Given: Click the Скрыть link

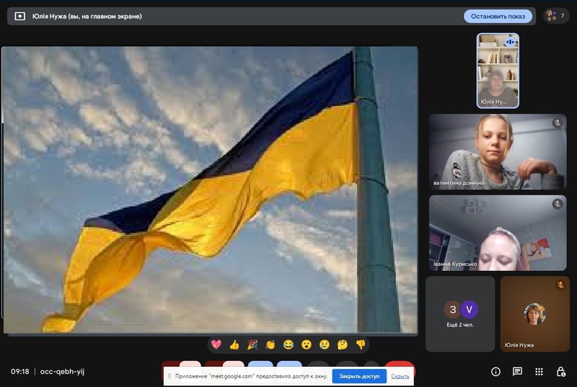Looking at the screenshot, I should (x=400, y=376).
